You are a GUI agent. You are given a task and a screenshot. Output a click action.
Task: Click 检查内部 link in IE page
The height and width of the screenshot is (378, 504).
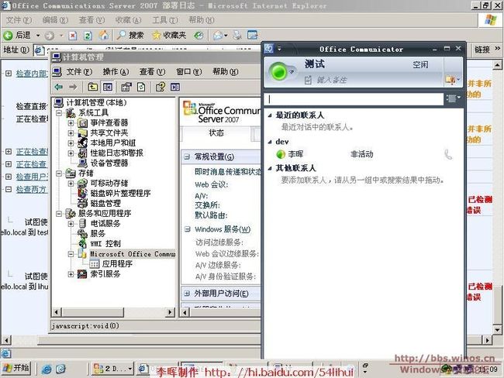pyautogui.click(x=32, y=74)
